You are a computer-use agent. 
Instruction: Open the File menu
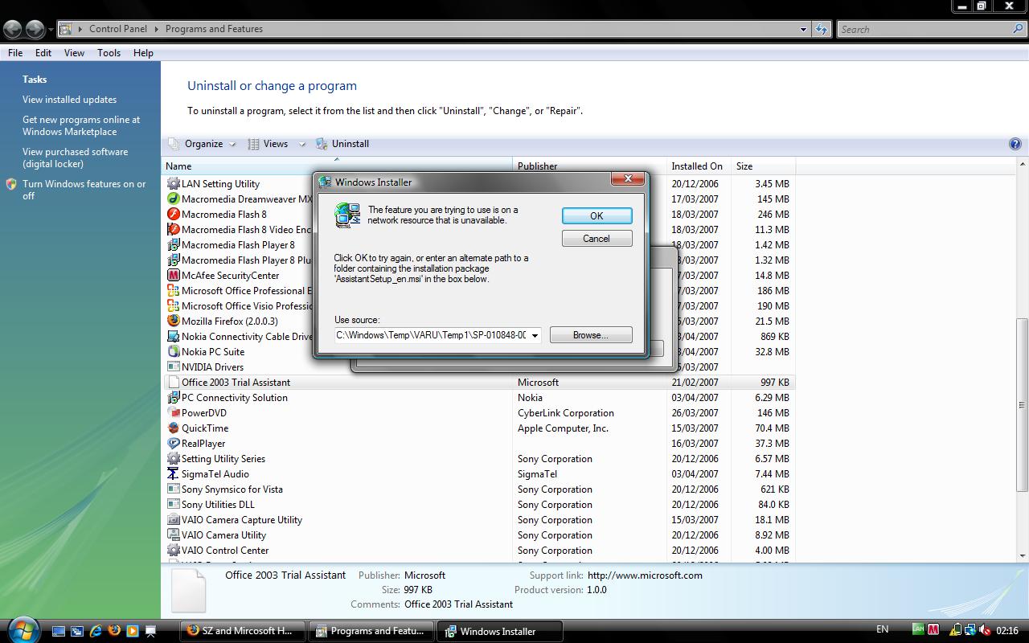(x=15, y=52)
